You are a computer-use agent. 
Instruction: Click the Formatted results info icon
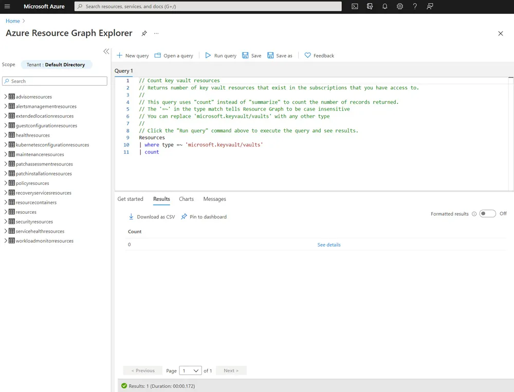(x=474, y=214)
